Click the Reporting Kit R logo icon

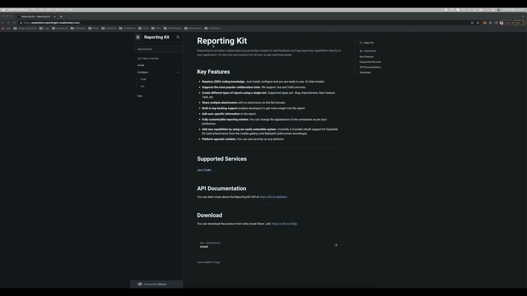click(138, 37)
